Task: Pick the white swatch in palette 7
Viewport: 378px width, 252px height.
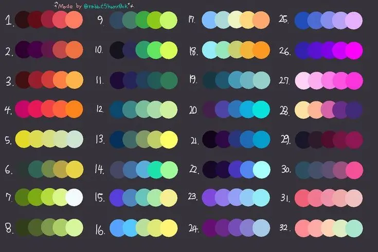Action: 74,197
